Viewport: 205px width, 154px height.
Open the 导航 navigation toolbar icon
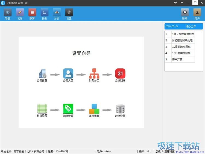[x=8, y=14]
